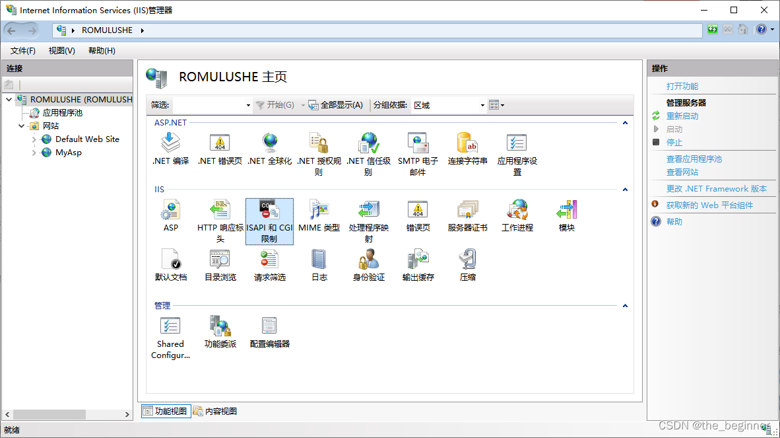Viewport: 780px width, 438px height.
Task: Open the IIS 错误页 icon
Action: (x=418, y=210)
